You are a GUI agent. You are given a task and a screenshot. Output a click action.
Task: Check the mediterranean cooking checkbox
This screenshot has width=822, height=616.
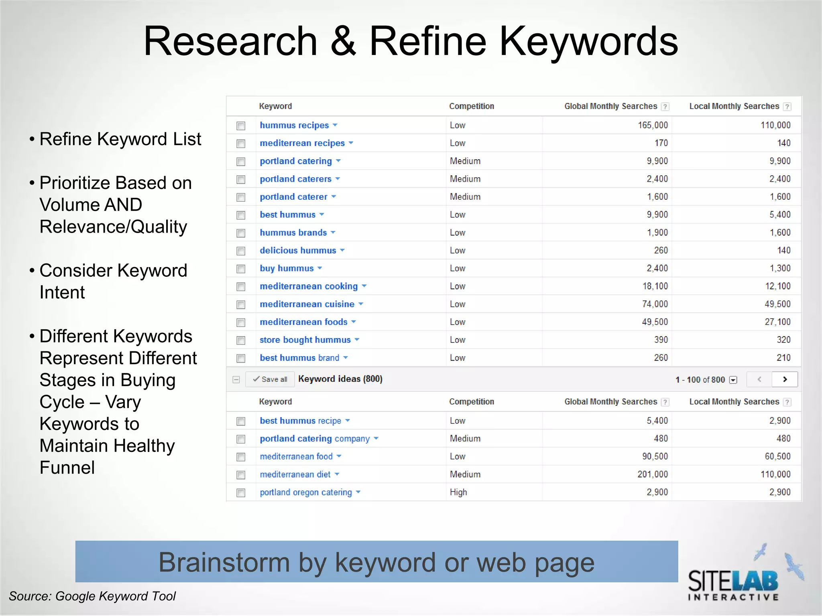pyautogui.click(x=241, y=287)
